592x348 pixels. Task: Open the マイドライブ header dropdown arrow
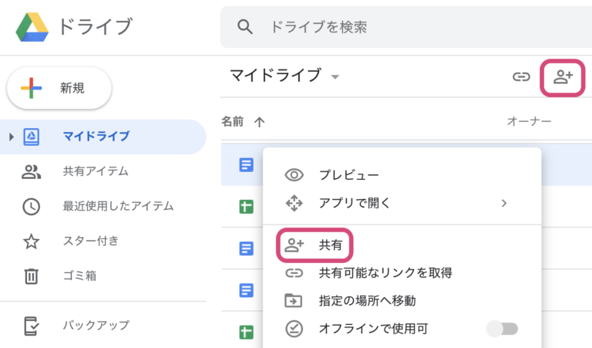335,77
